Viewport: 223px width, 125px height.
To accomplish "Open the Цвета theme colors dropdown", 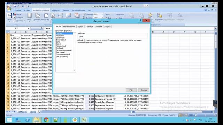I will pyautogui.click(x=18, y=14).
